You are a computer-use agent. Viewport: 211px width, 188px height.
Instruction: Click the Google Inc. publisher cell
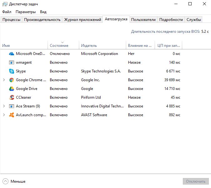(x=90, y=80)
